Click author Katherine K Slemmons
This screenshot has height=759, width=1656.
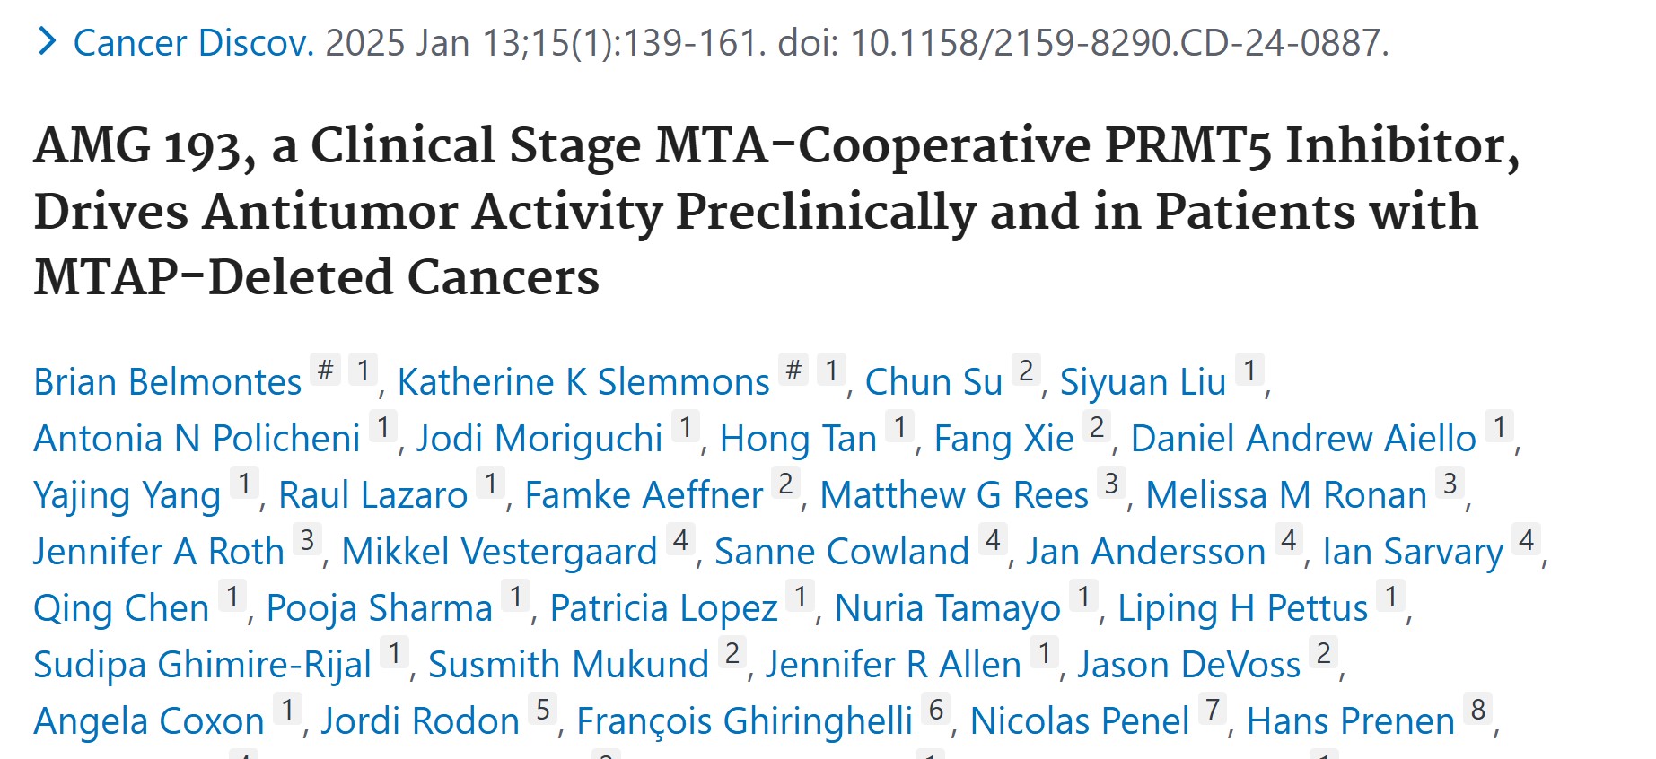[x=583, y=382]
